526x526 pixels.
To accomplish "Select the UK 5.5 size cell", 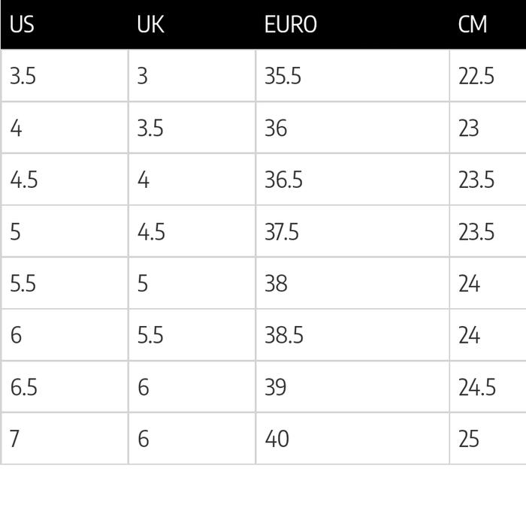I will click(x=150, y=335).
